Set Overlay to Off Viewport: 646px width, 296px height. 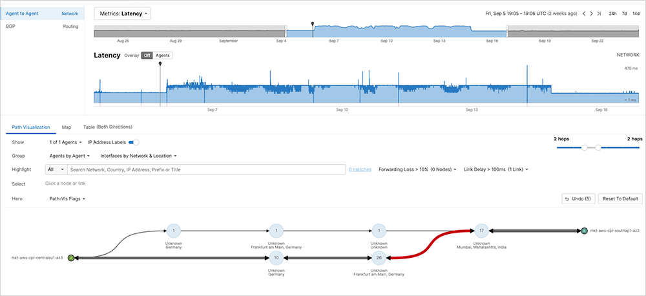click(147, 55)
